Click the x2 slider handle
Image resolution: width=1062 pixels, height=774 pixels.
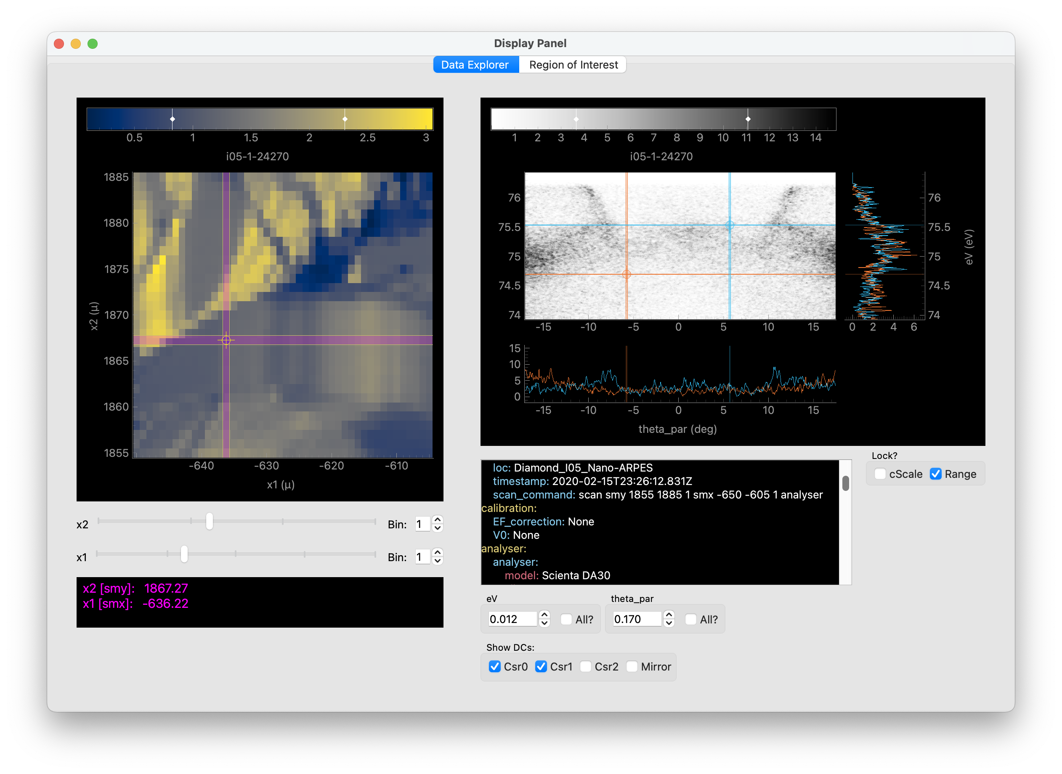tap(210, 521)
